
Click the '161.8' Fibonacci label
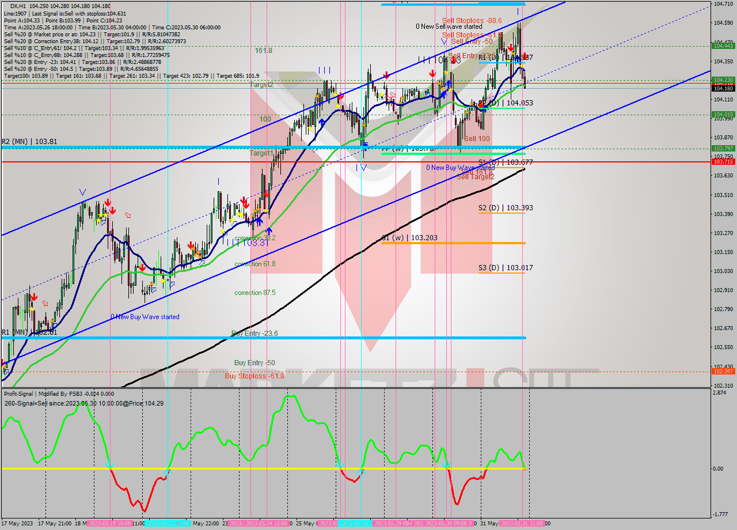(264, 51)
